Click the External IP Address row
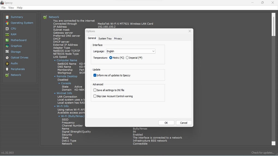The image size is (278, 156). click(x=65, y=45)
